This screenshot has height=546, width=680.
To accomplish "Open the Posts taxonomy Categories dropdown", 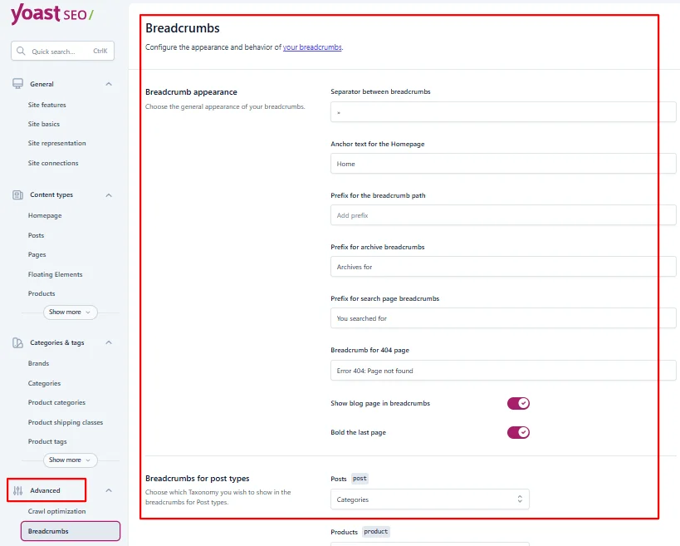I will tap(430, 499).
